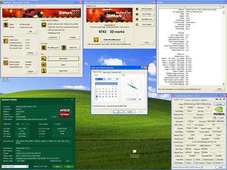Click the Show Details button
This screenshot has width=227, height=170.
pyautogui.click(x=147, y=25)
